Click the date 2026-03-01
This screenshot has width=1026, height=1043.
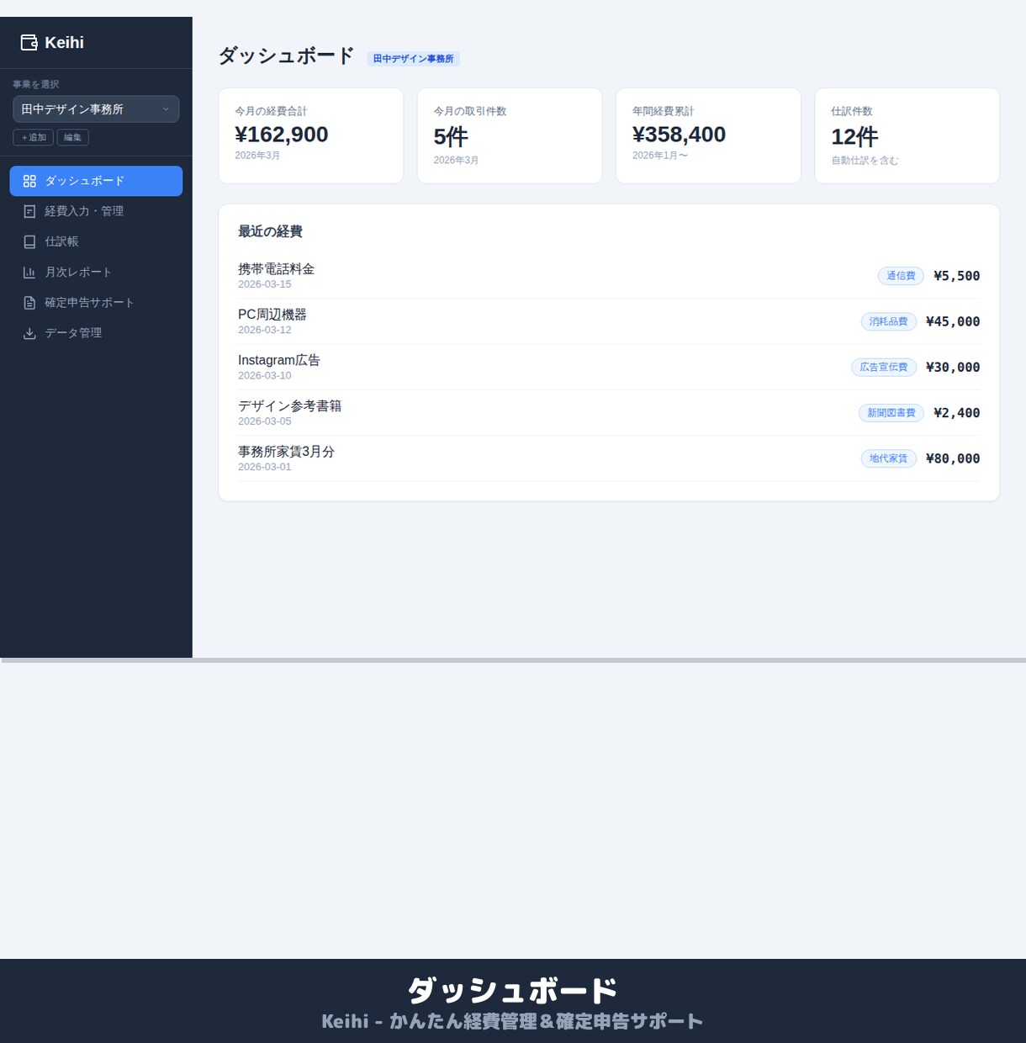265,467
